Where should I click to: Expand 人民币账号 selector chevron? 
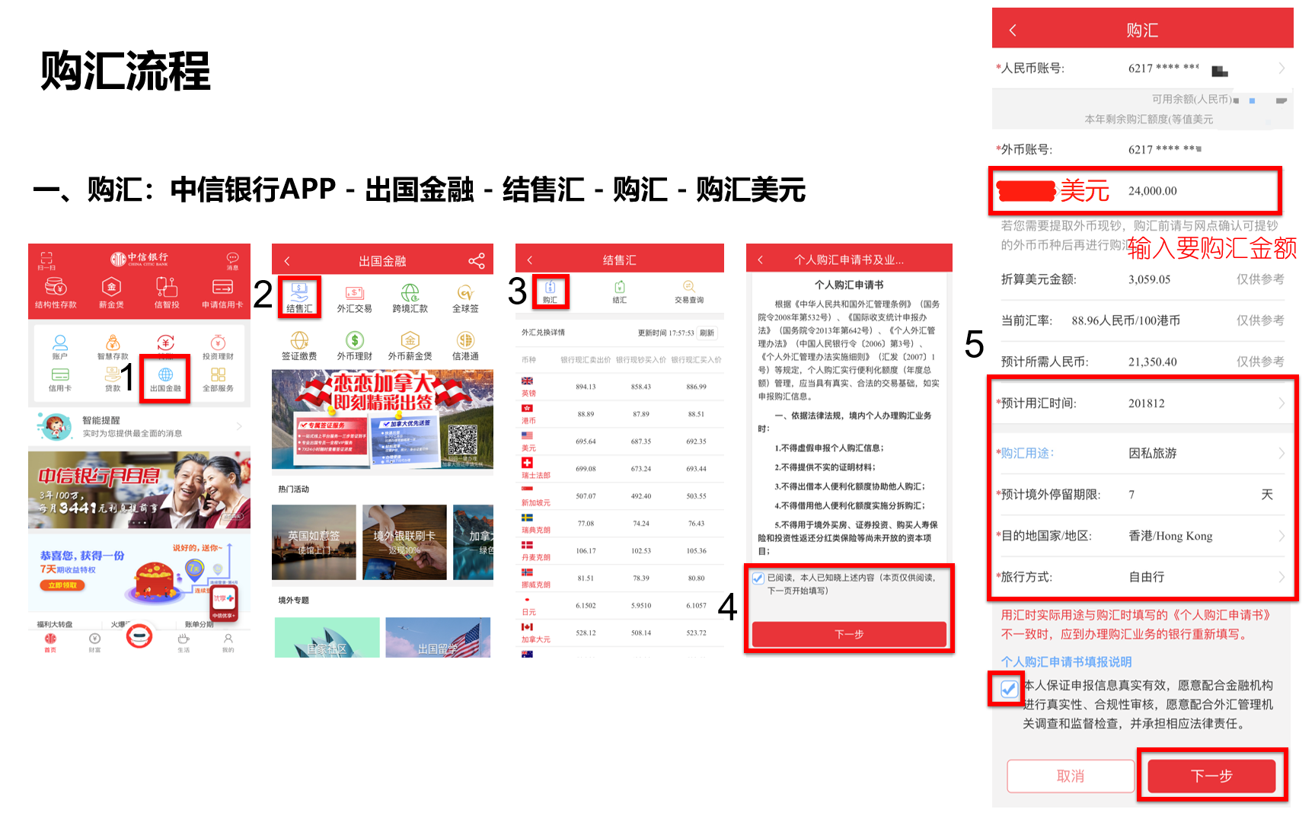[x=1281, y=68]
